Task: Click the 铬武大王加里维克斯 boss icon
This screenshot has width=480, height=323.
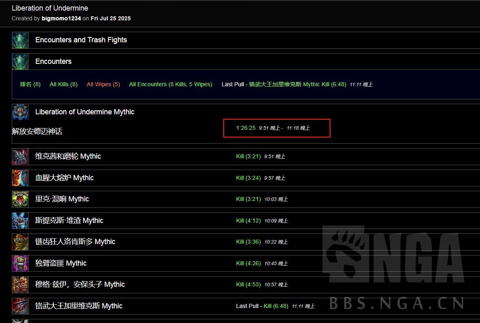Action: click(x=20, y=306)
